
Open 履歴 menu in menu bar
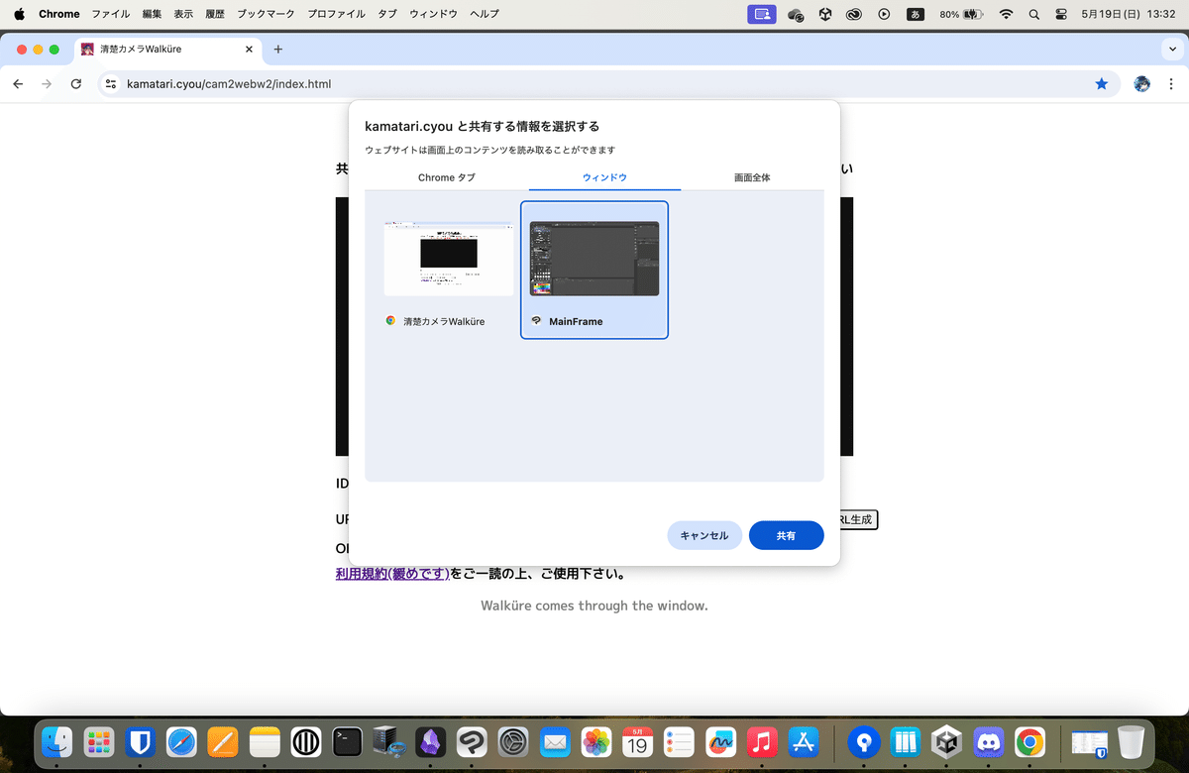(x=215, y=14)
